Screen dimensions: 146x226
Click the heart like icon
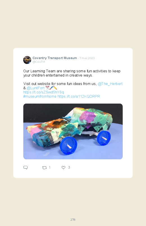(x=63, y=167)
